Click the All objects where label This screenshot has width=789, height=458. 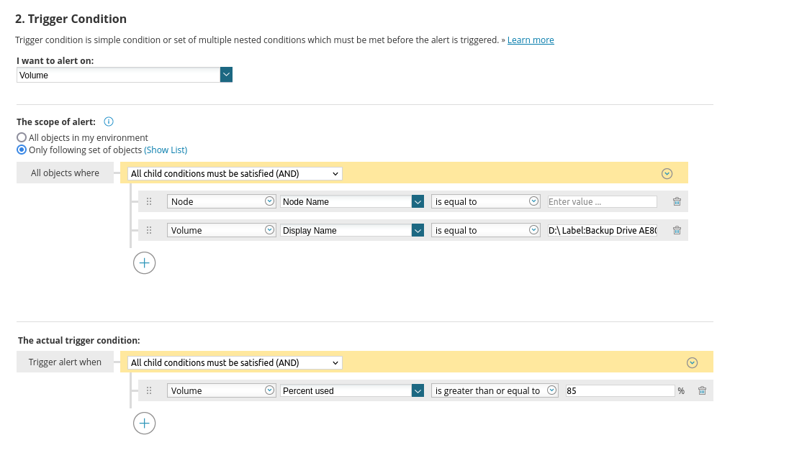point(65,173)
